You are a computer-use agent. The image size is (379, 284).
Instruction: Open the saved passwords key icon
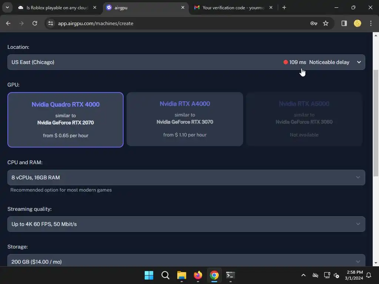click(x=314, y=23)
